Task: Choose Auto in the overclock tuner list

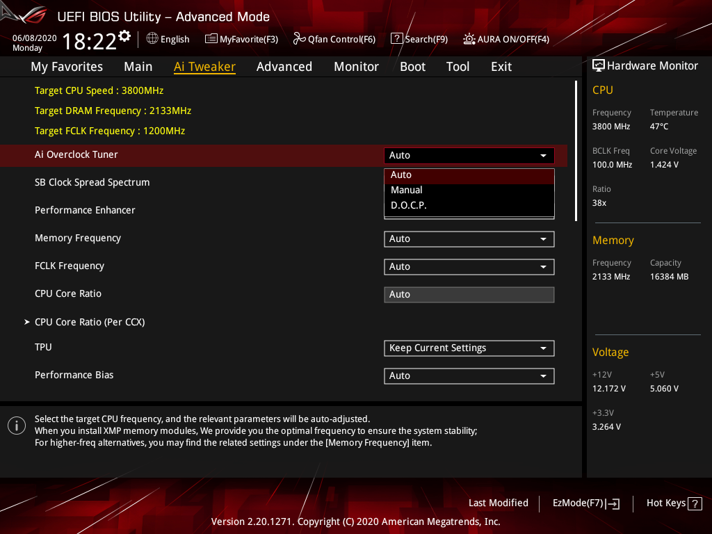Action: tap(469, 175)
